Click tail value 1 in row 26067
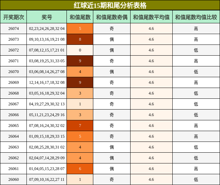Screen dimensions: 220x185 click(80, 104)
